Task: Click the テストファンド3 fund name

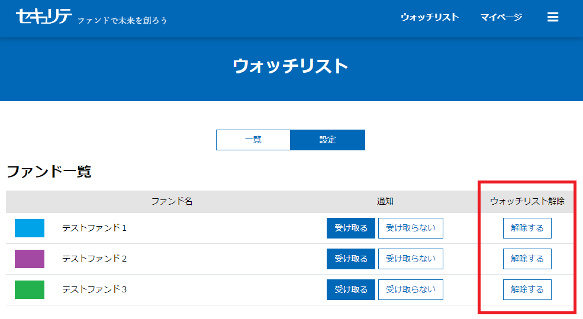Action: [94, 289]
